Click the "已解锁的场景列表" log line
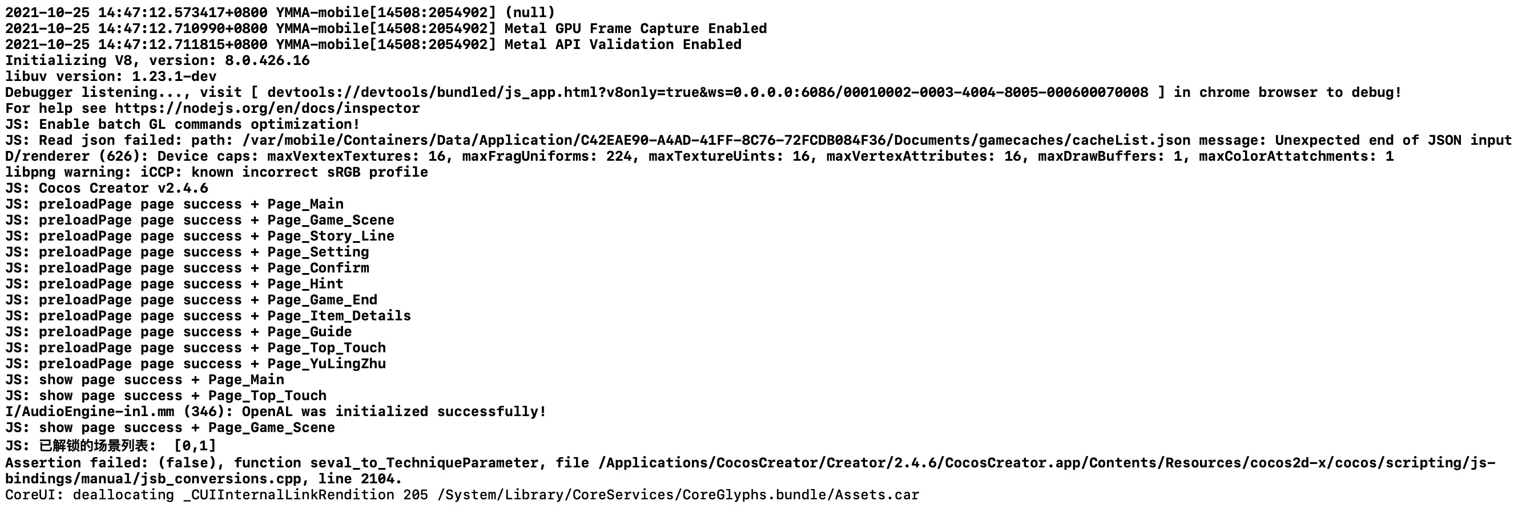The image size is (1514, 513). pyautogui.click(x=111, y=446)
